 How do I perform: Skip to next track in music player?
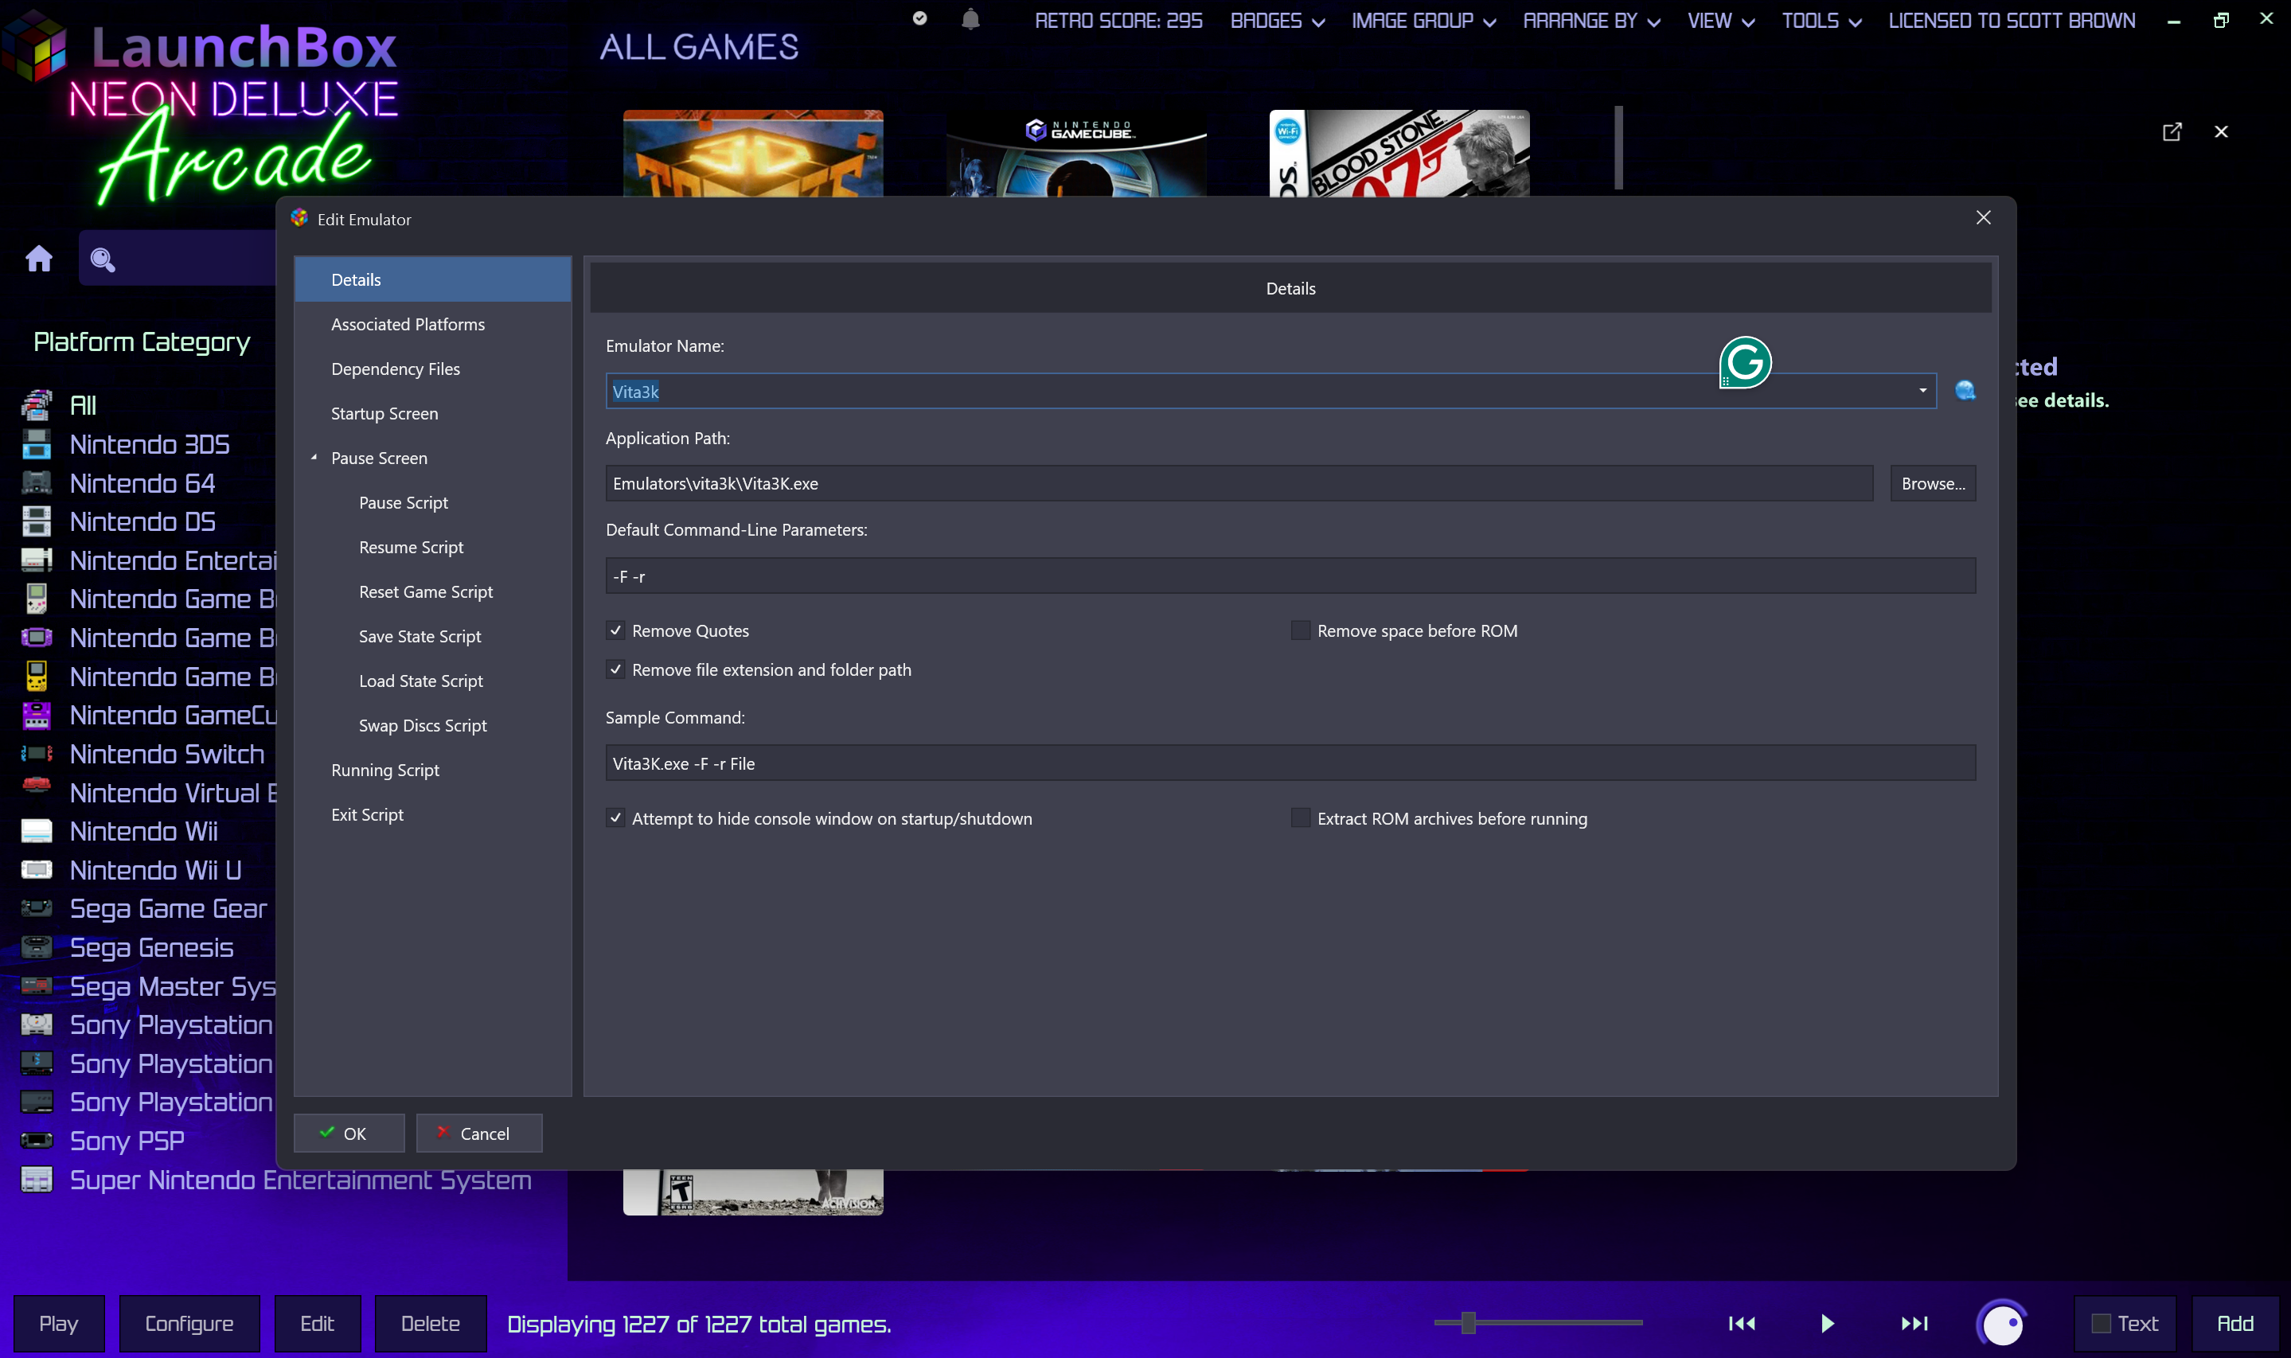coord(1914,1323)
